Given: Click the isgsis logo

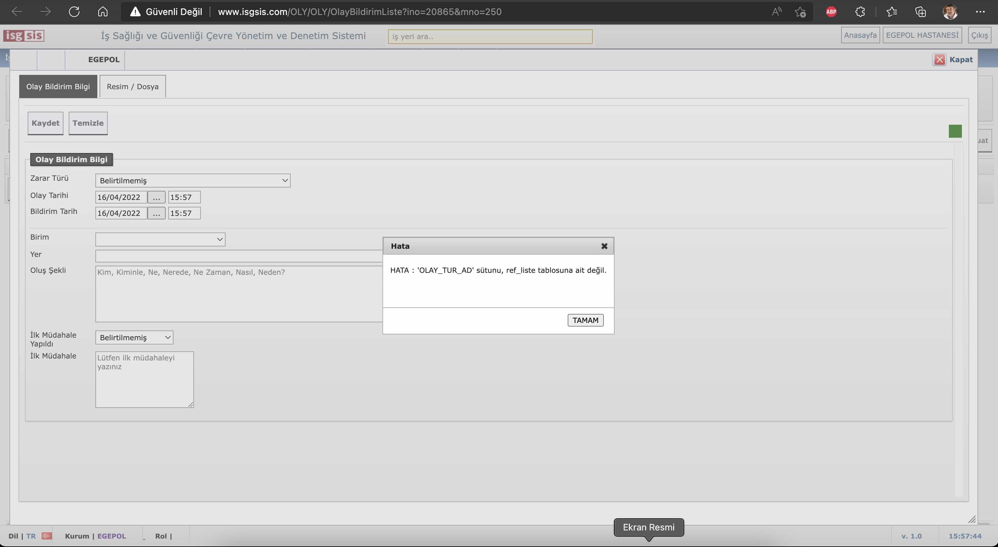Looking at the screenshot, I should pos(24,35).
